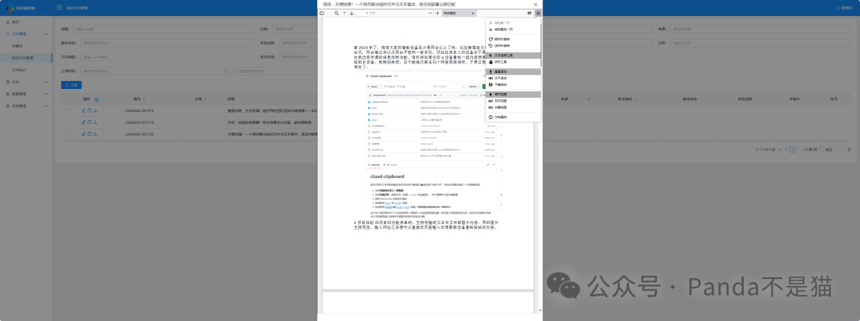
Task: Download the 方便快捷 row file
Action: pyautogui.click(x=96, y=134)
